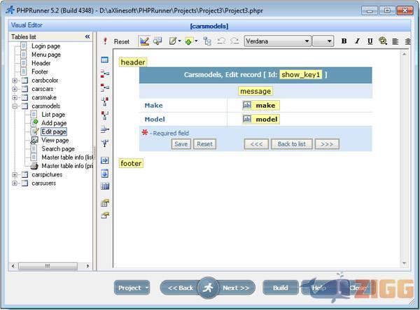Select the Edit page tree item
Image resolution: width=420 pixels, height=310 pixels.
pyautogui.click(x=54, y=132)
